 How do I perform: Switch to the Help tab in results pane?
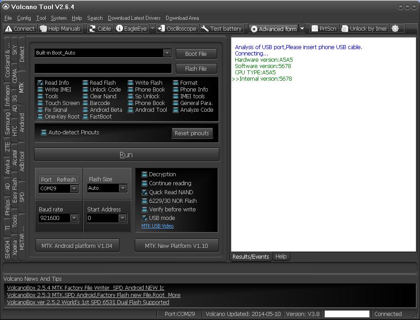(x=281, y=256)
